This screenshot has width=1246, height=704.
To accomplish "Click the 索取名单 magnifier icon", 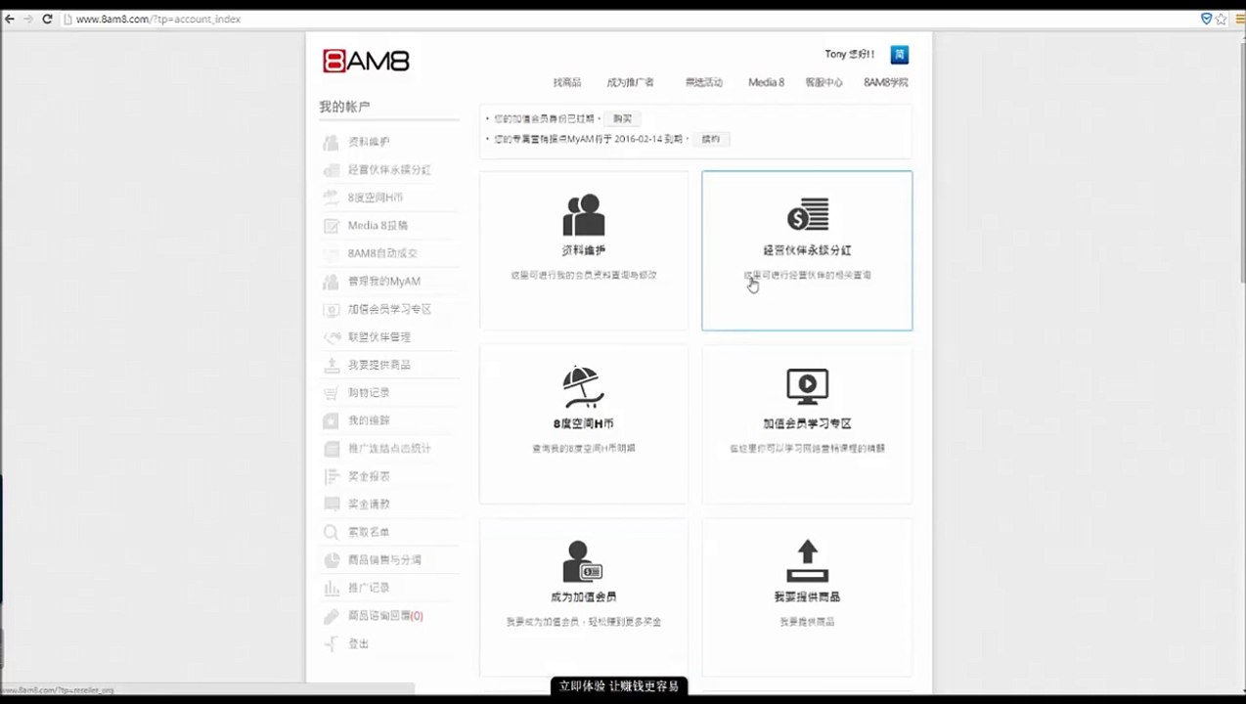I will click(x=331, y=532).
